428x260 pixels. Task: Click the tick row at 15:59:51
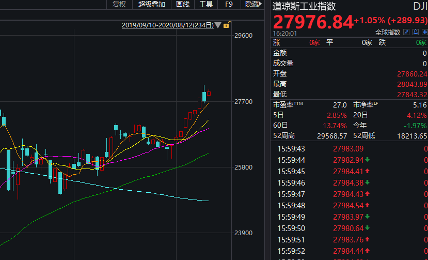pos(350,240)
